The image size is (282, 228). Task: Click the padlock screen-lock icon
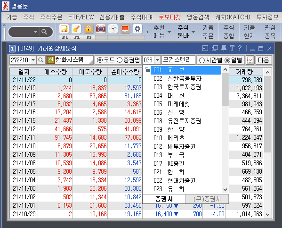point(89,29)
